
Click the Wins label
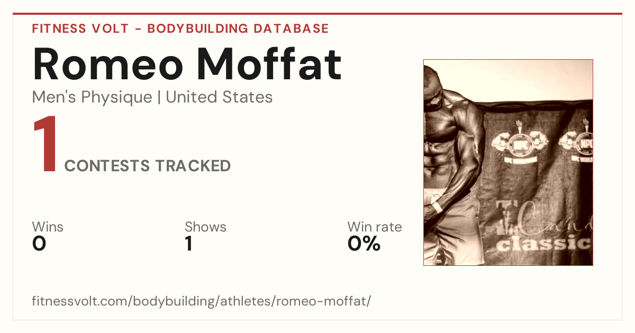point(48,227)
